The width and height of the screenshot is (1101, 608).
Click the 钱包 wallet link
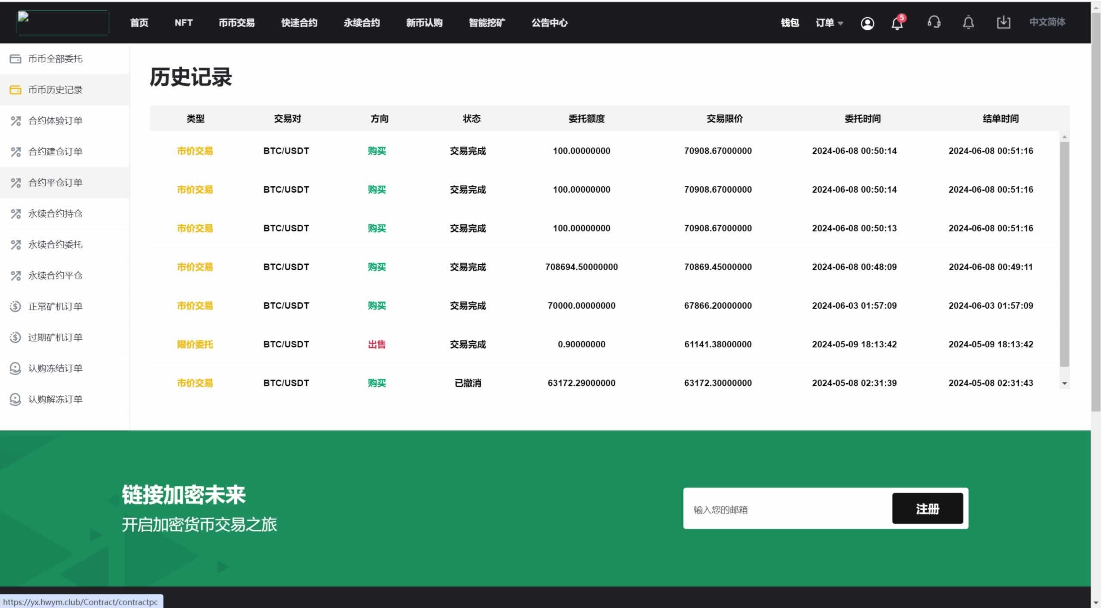790,23
